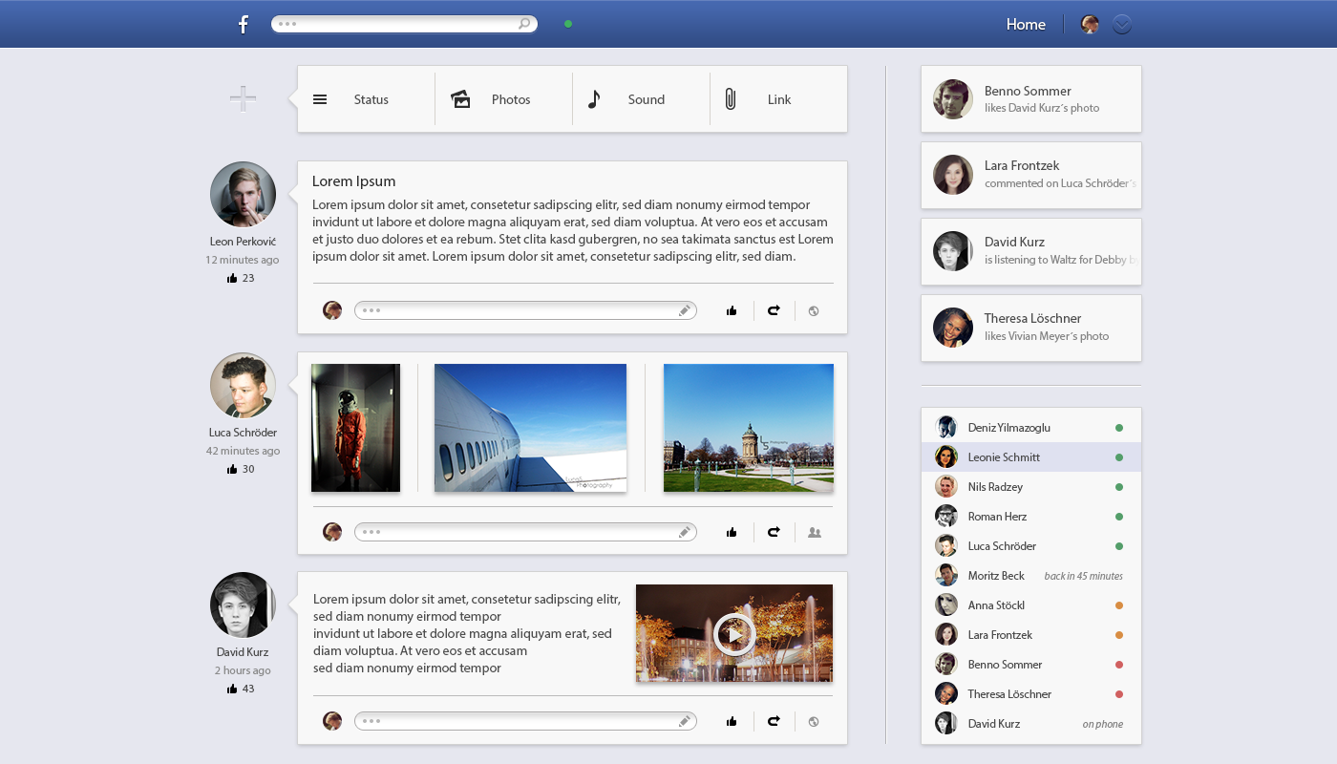Open Luca Schröder's post author picture
Screen dimensions: 1337x764
[x=243, y=386]
